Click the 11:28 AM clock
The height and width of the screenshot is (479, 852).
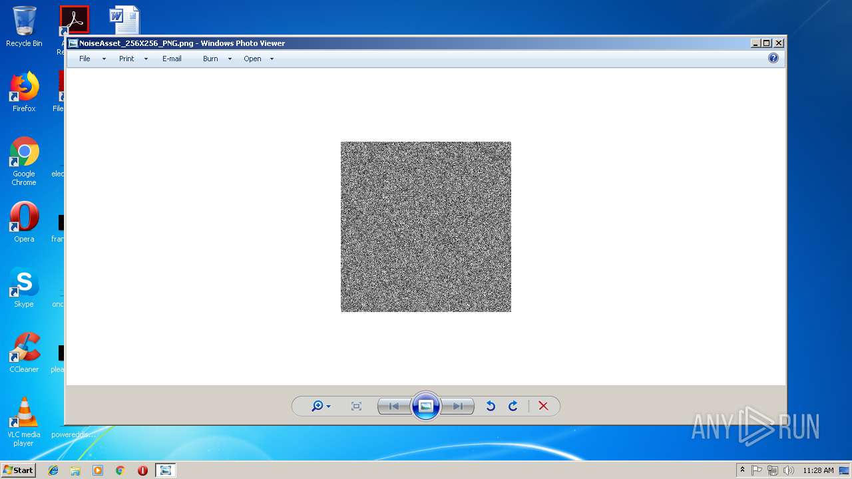818,470
